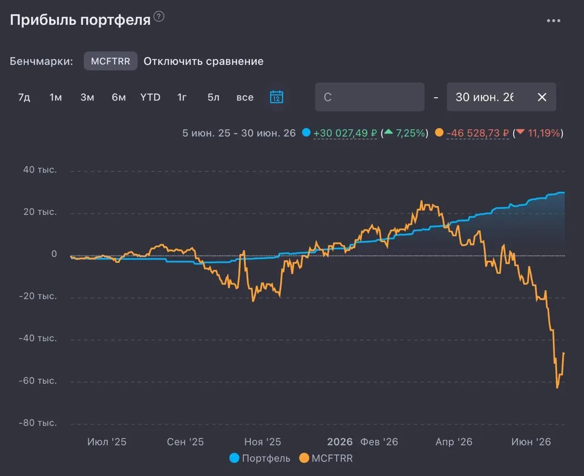Choose the 1г period
Viewport: 584px width, 476px height.
pos(182,97)
